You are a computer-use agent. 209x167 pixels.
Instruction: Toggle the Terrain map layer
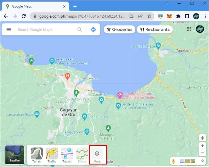(37, 155)
